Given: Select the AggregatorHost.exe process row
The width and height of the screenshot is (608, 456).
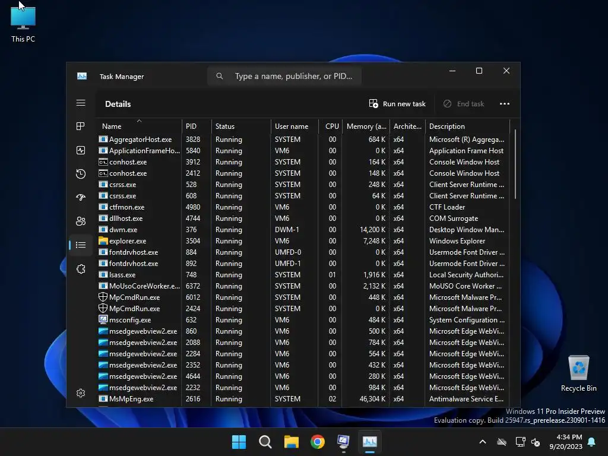Looking at the screenshot, I should tap(303, 139).
